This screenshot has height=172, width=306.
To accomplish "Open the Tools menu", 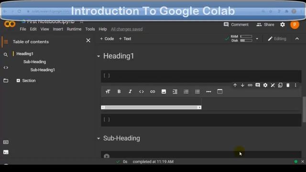I will (x=90, y=29).
